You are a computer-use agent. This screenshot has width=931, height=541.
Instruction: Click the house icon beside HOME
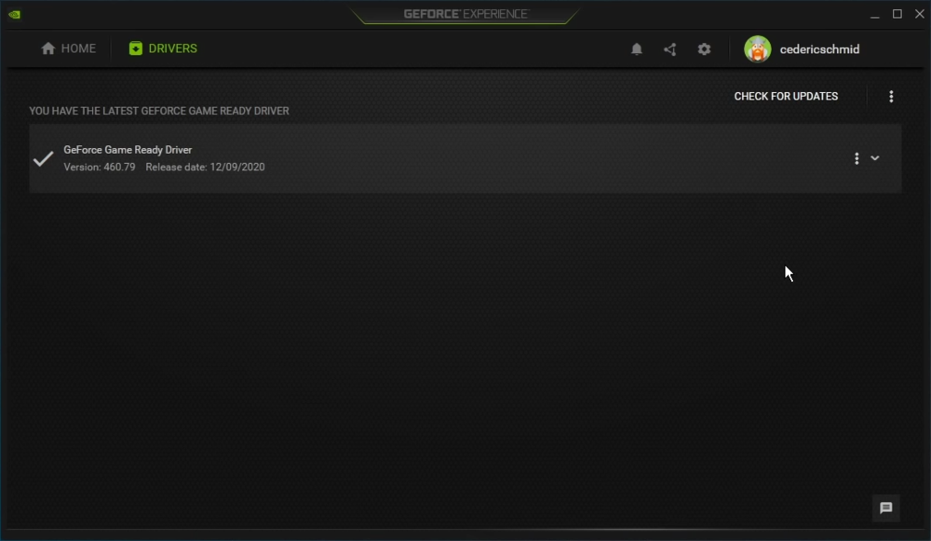click(48, 48)
